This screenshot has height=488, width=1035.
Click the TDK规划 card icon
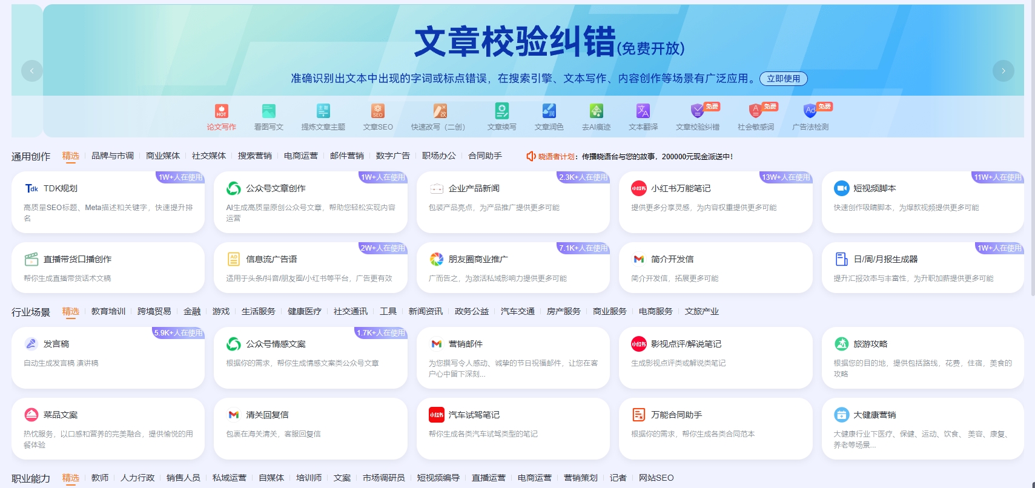tap(31, 188)
